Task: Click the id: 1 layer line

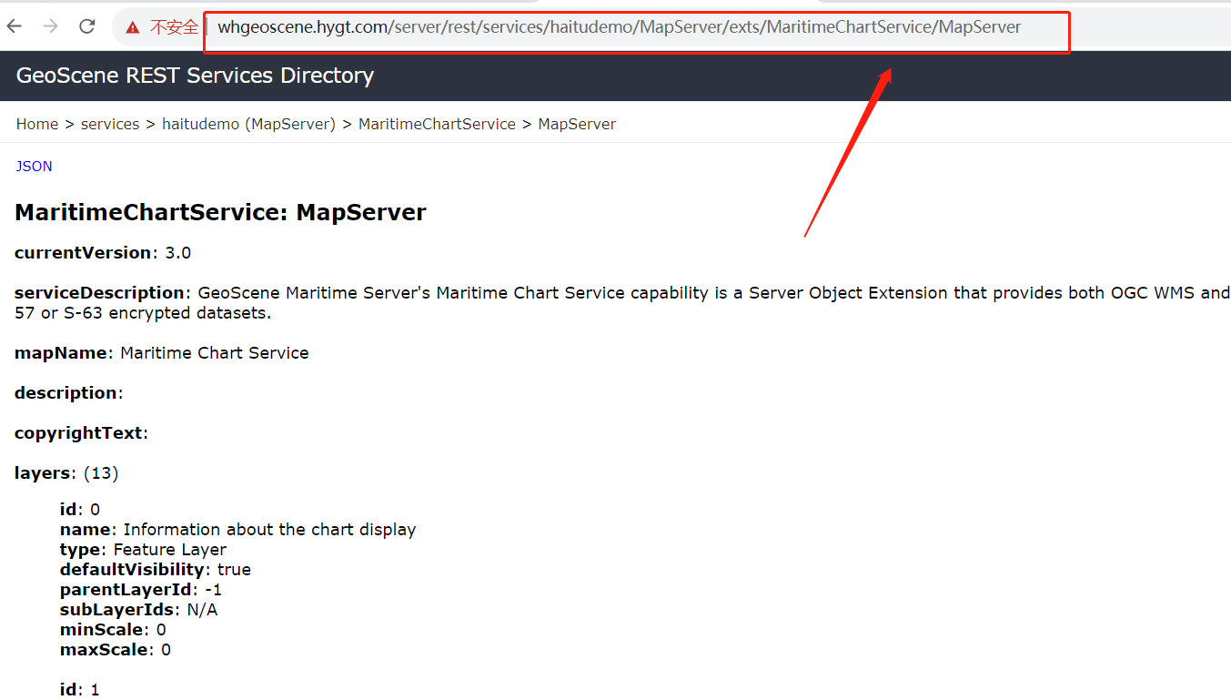Action: [80, 690]
